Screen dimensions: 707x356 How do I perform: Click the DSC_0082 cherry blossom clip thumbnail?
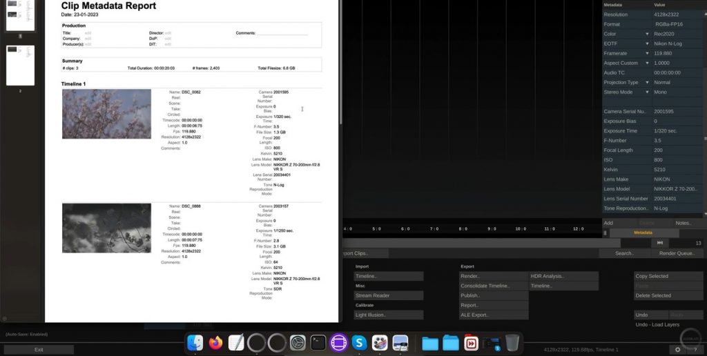(106, 114)
